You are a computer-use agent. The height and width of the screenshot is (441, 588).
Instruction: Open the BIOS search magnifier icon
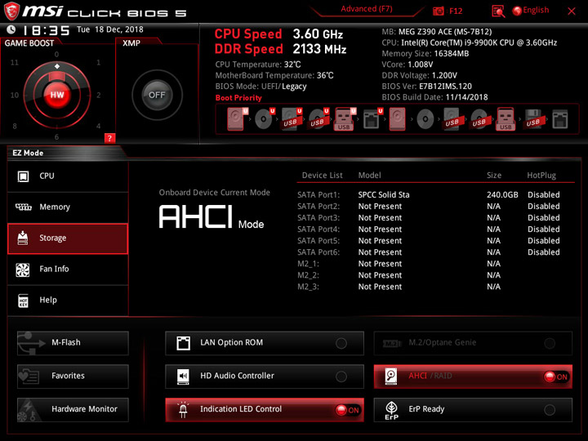498,11
